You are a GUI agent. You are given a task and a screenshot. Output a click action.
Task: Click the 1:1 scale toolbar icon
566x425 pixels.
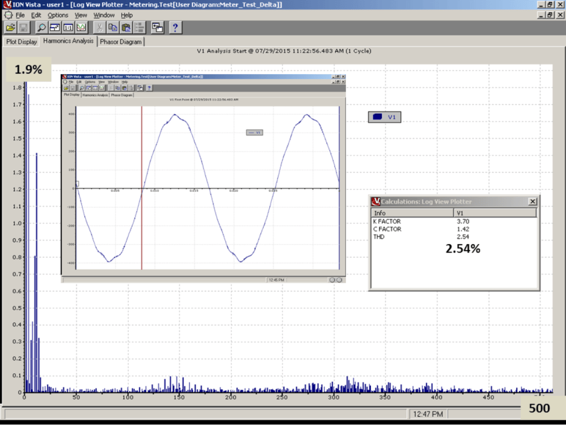click(68, 28)
